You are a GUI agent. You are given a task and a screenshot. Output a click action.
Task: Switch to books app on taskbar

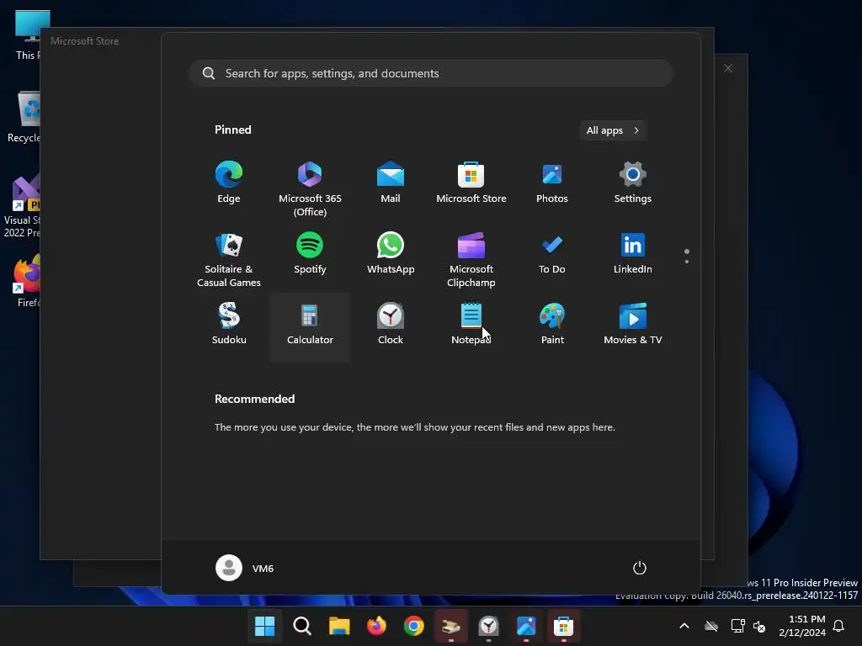tap(451, 626)
